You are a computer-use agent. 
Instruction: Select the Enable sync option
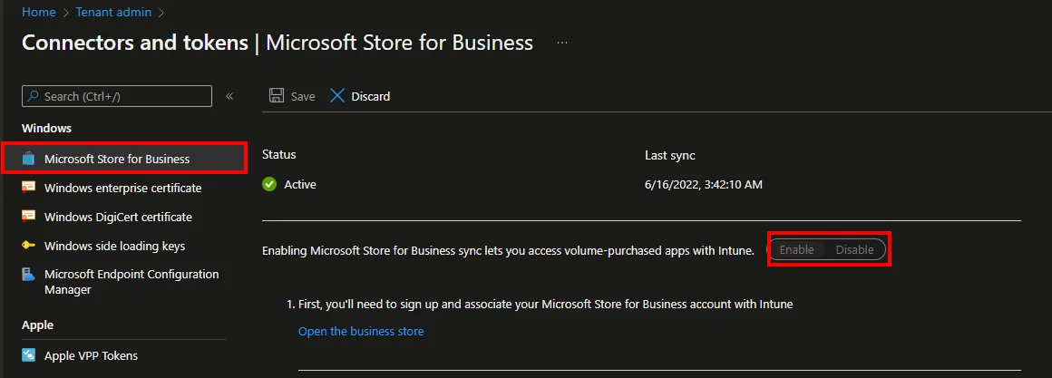tap(797, 250)
